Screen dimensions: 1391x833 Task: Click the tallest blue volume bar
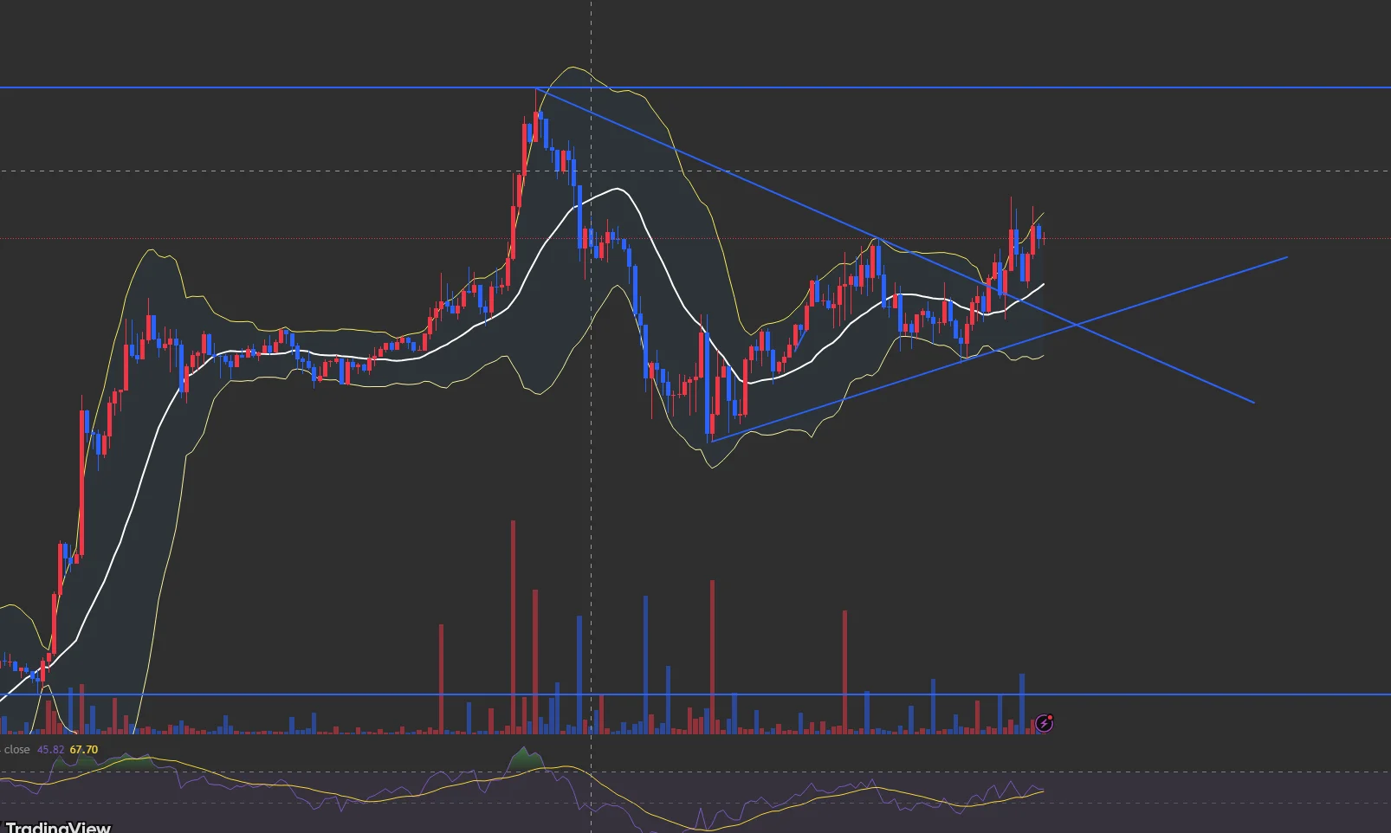pyautogui.click(x=645, y=664)
